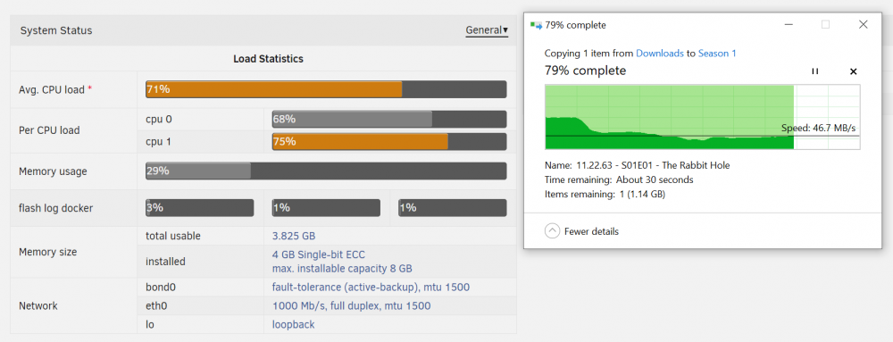Click the '3.825 GB' total usable value

(x=294, y=236)
